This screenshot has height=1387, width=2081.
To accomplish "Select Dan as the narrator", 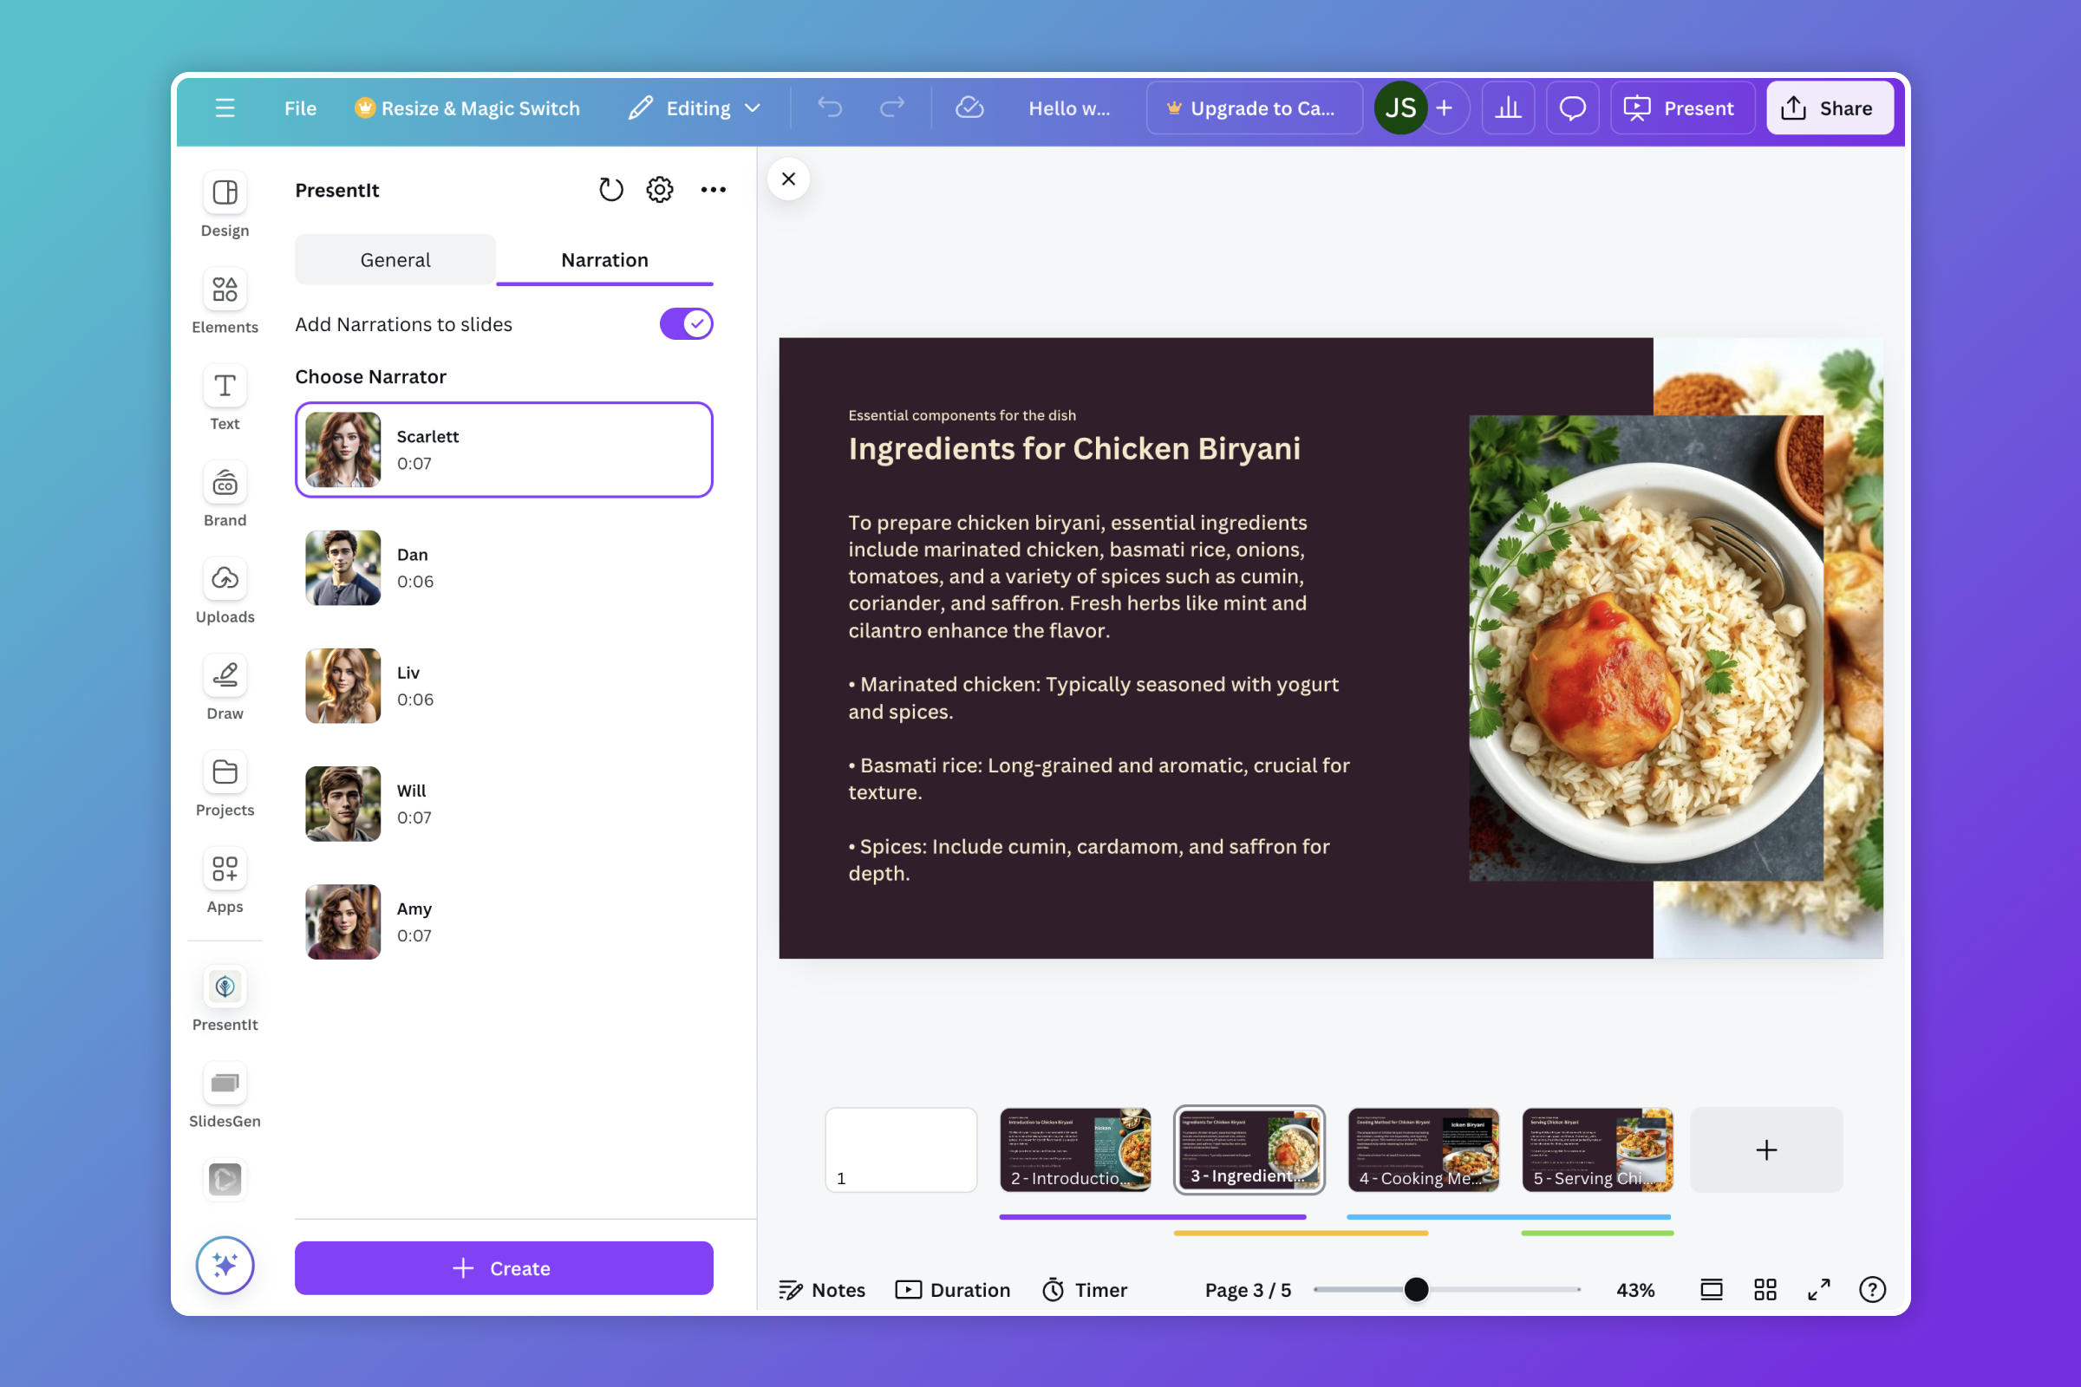I will coord(504,568).
